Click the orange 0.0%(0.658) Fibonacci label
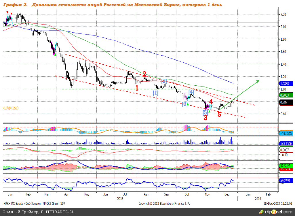Screen dimensions: 295x216 (x=11, y=108)
